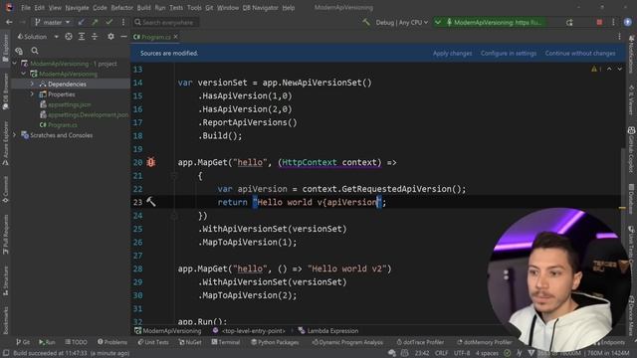
Task: Open the Terminal tool window
Action: coord(226,342)
